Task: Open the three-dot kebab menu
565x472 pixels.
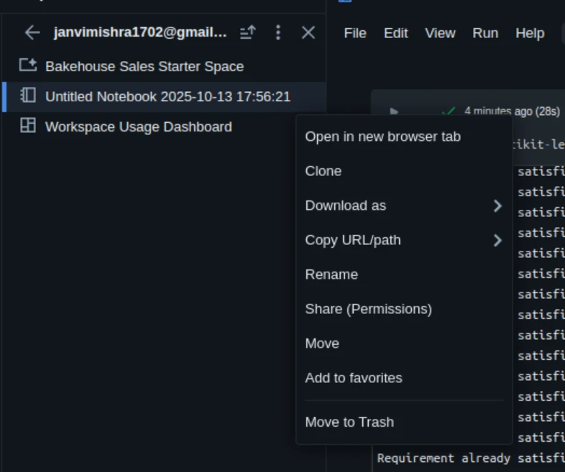Action: 278,32
